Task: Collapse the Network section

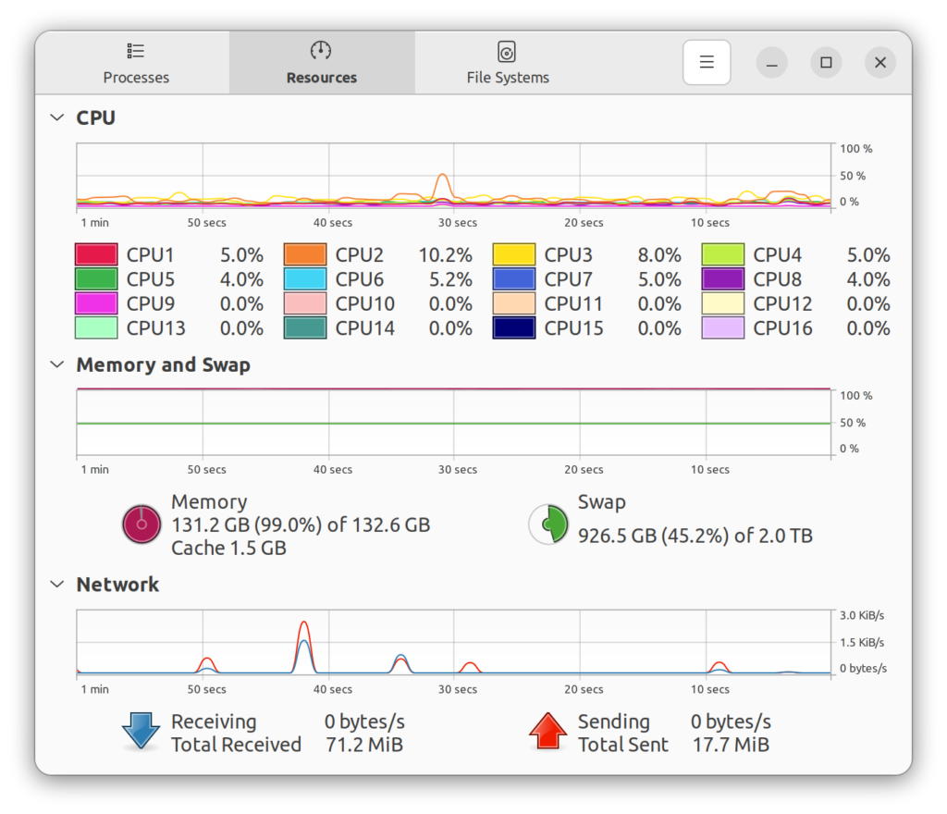Action: pyautogui.click(x=57, y=585)
